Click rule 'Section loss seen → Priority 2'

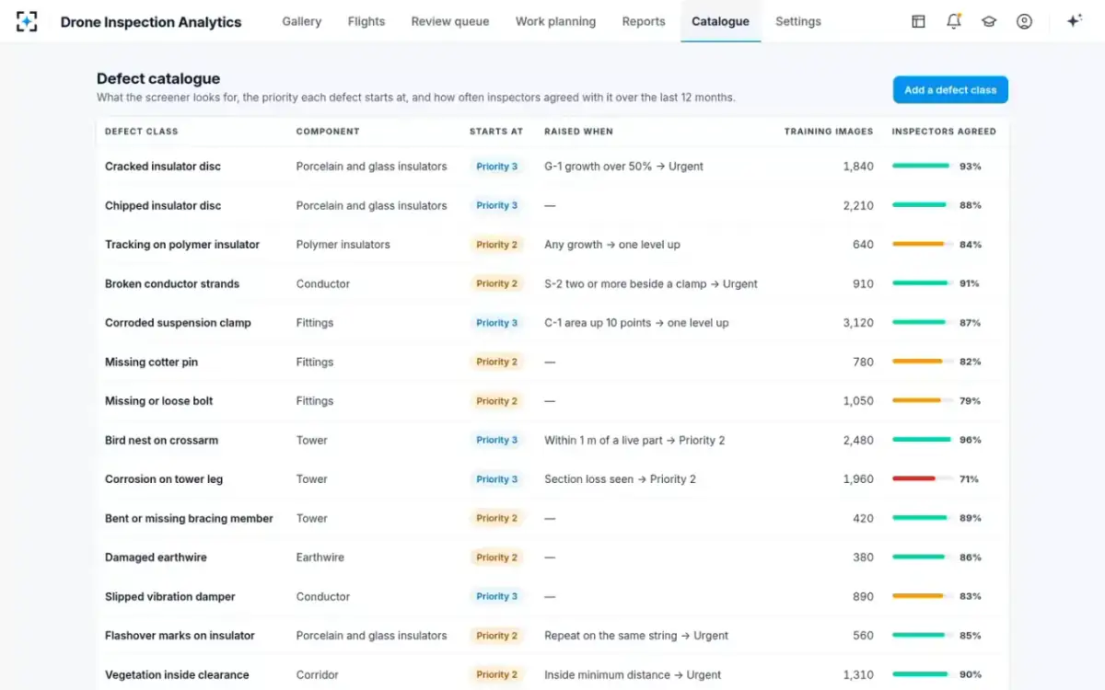(x=620, y=479)
